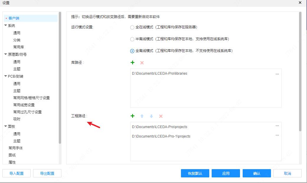
Task: Add a new library path with green plus
Action: click(133, 63)
